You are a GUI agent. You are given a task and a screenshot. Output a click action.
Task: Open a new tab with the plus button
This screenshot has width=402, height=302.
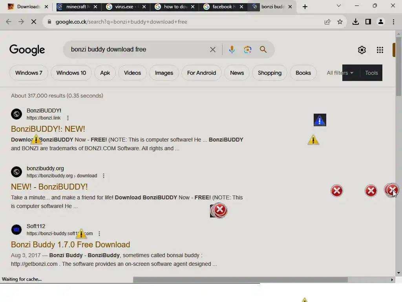pyautogui.click(x=305, y=7)
